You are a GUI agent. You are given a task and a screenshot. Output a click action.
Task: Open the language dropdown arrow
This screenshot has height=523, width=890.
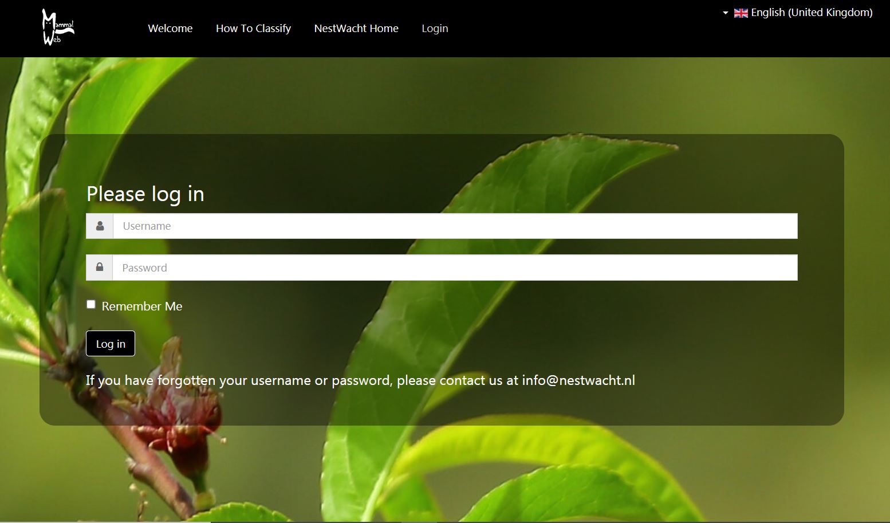[725, 13]
